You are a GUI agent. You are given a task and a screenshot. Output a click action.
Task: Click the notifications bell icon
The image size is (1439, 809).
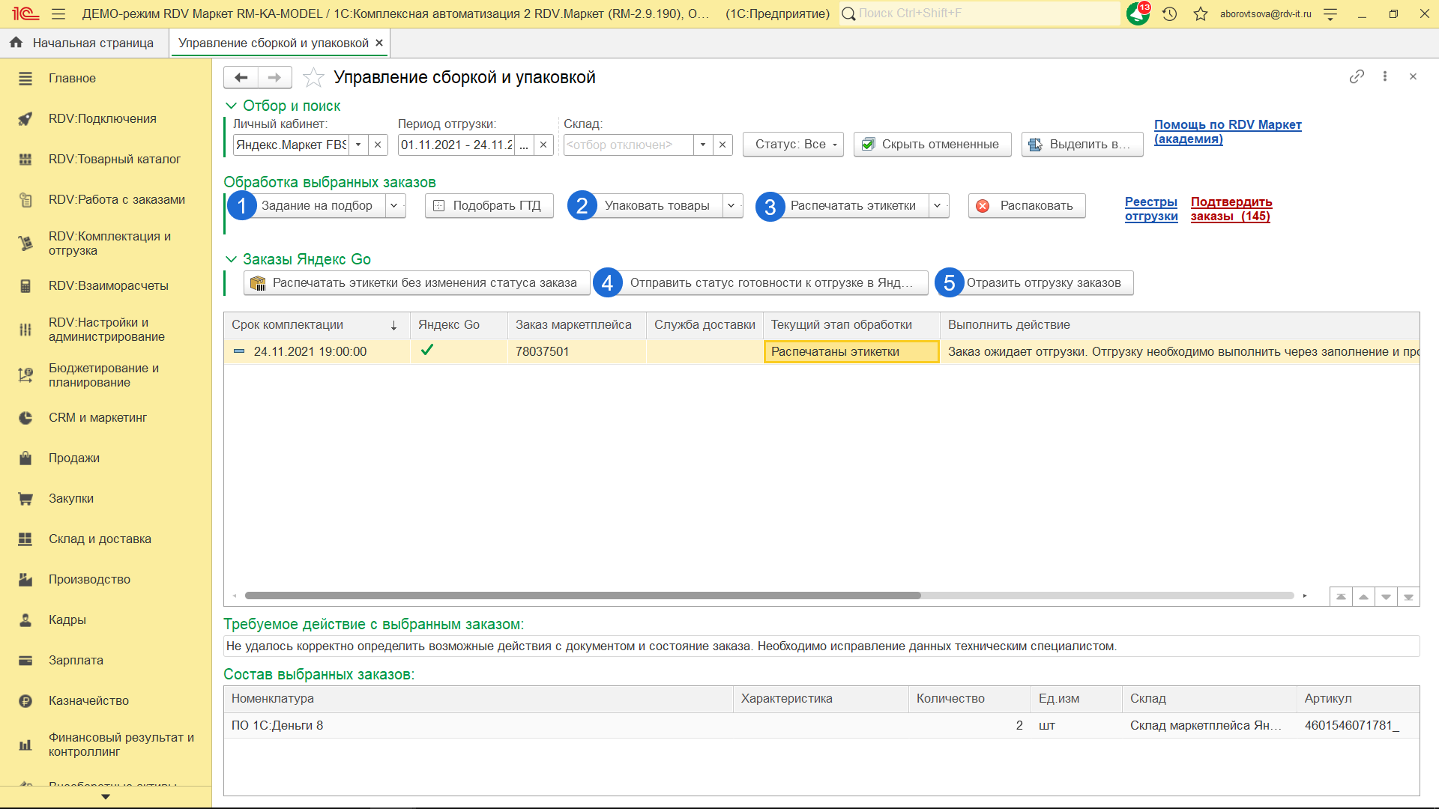(x=1138, y=13)
